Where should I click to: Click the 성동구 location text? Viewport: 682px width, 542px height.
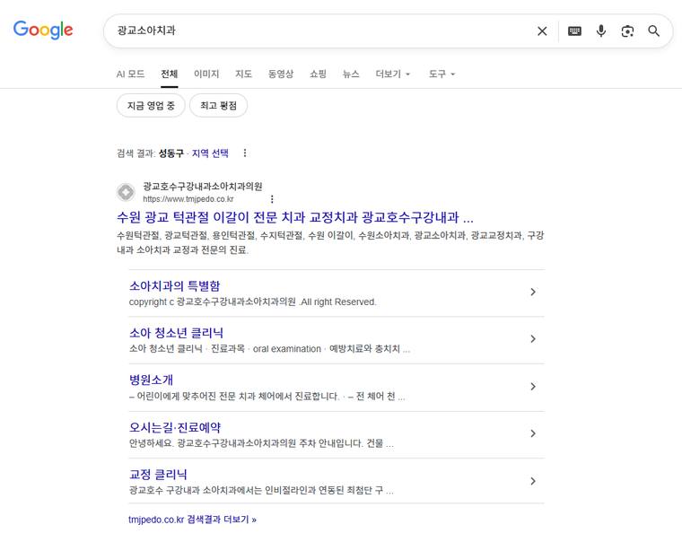click(x=170, y=153)
